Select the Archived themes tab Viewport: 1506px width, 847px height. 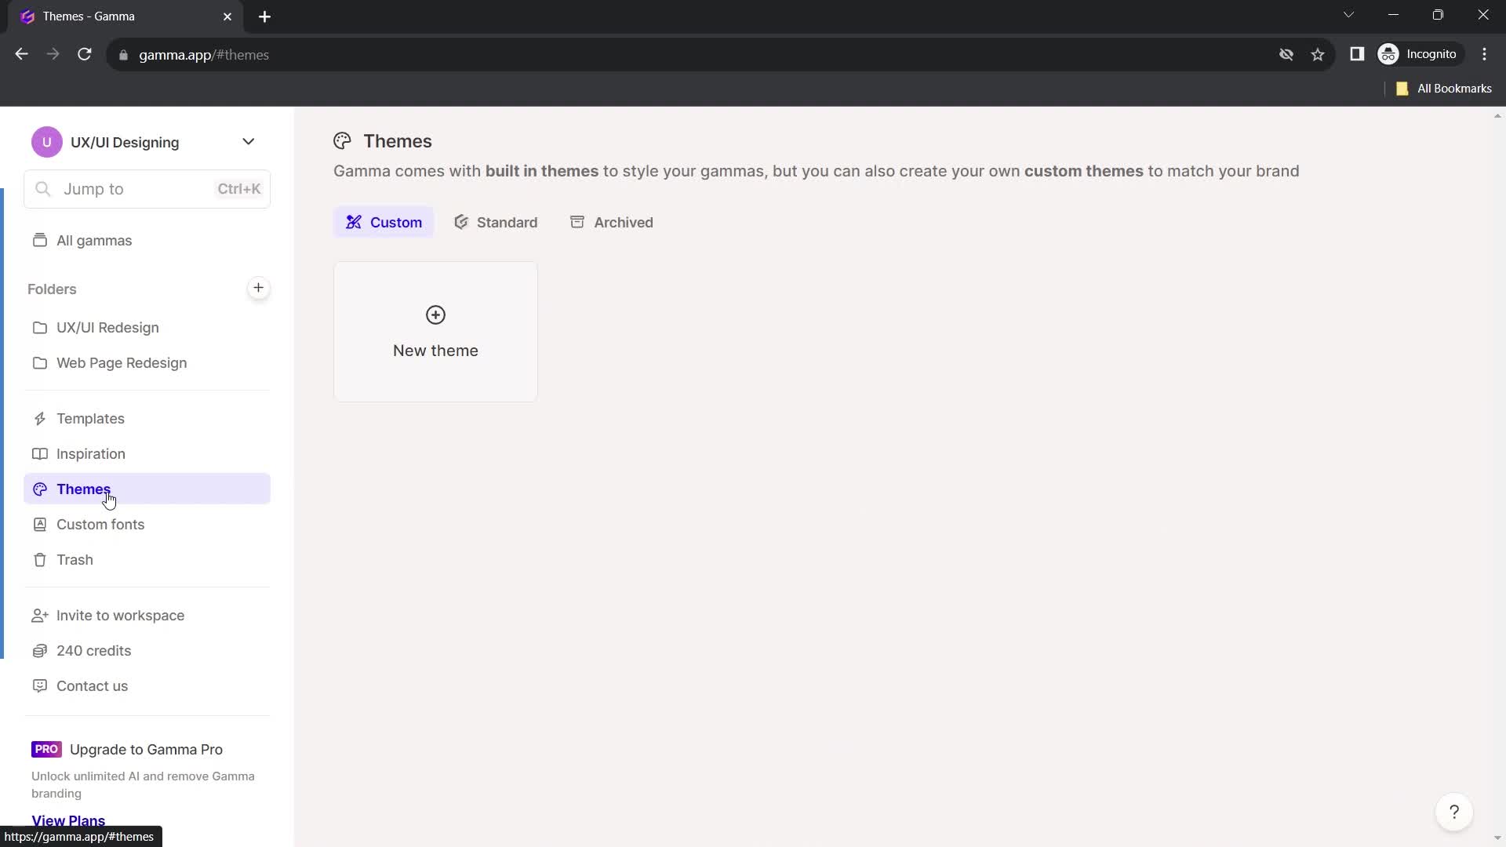pos(624,223)
